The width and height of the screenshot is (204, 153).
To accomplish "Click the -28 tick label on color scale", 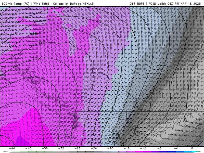I will (x=78, y=148).
